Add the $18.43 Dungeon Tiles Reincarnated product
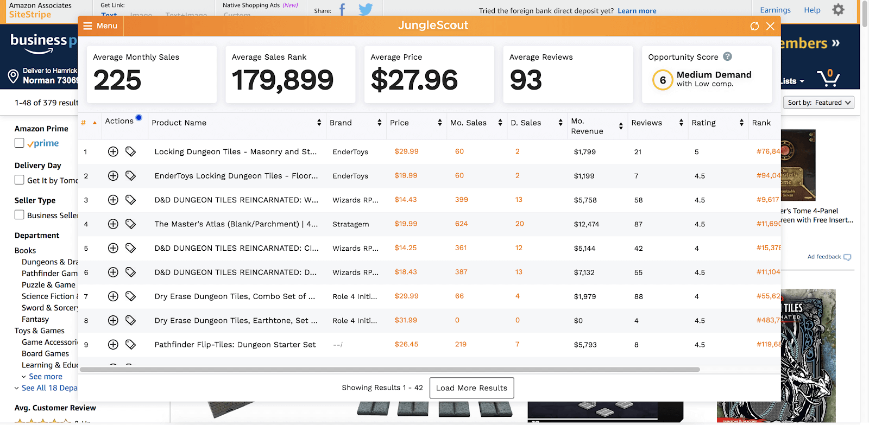869x425 pixels. point(113,272)
